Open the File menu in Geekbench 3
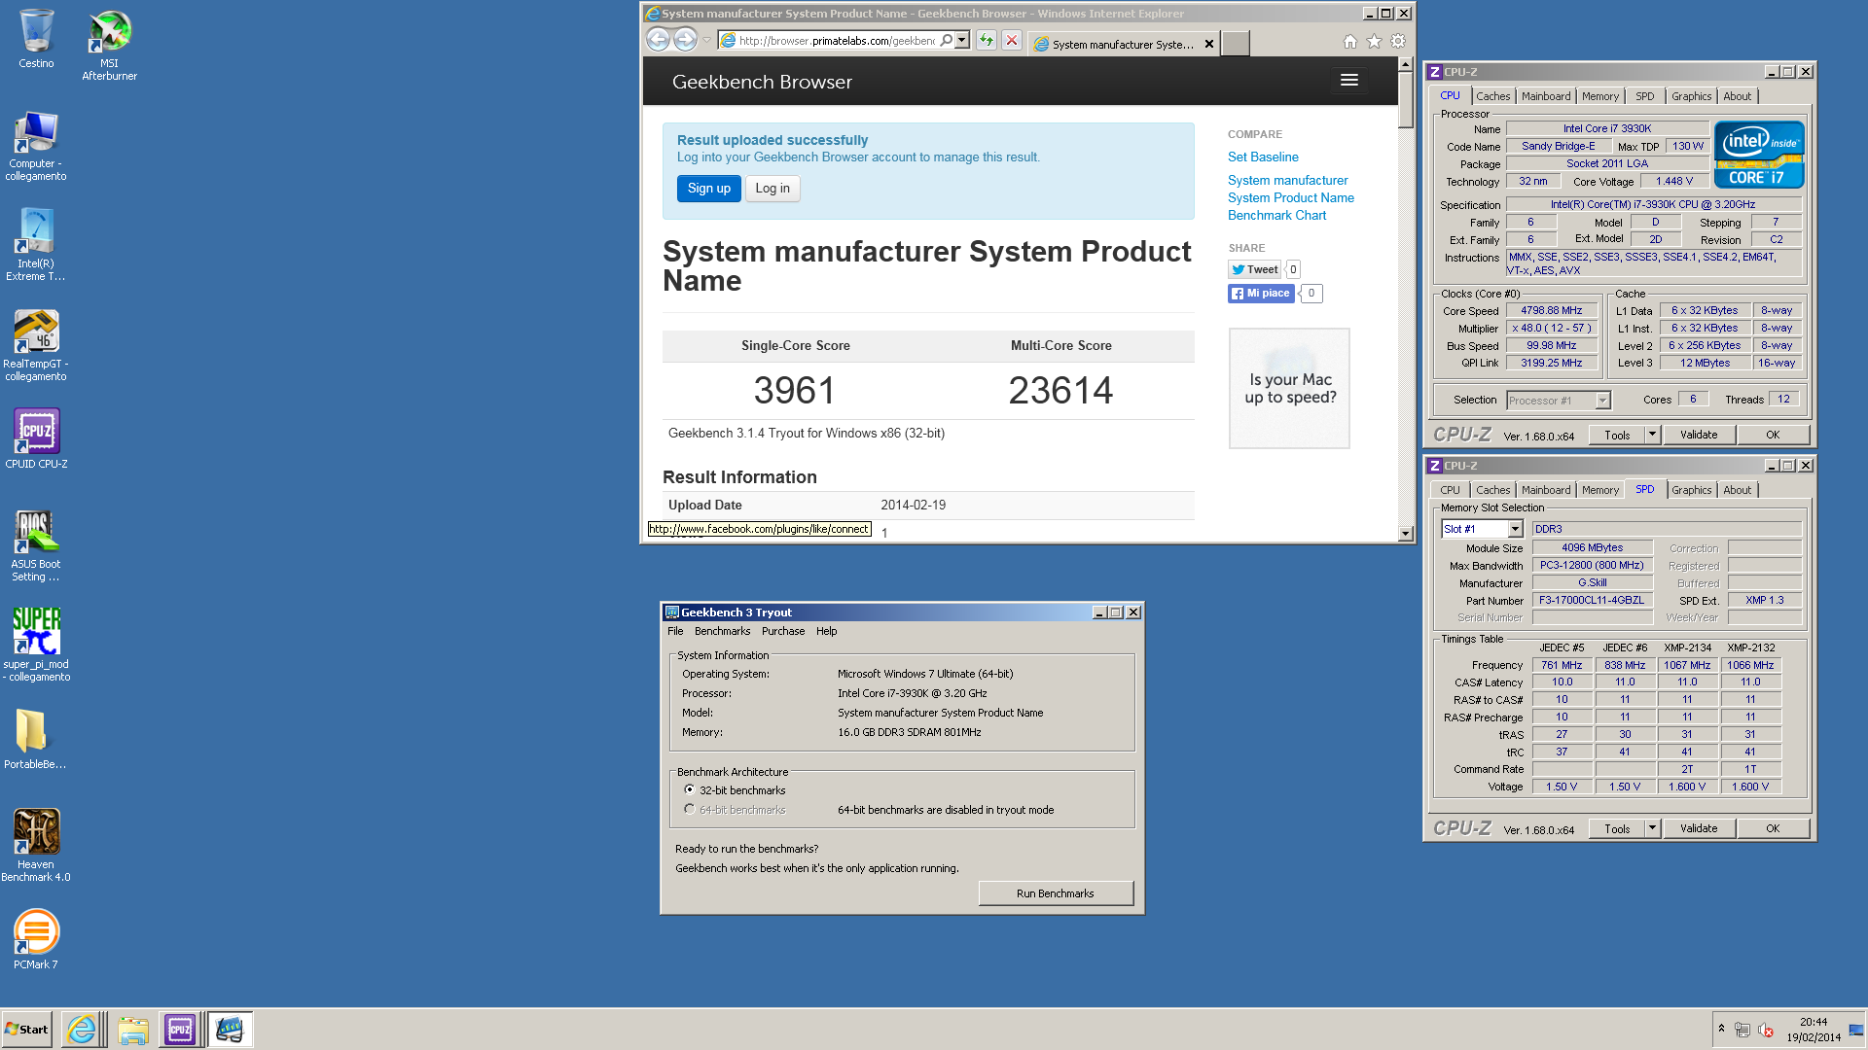This screenshot has width=1868, height=1050. pos(675,631)
